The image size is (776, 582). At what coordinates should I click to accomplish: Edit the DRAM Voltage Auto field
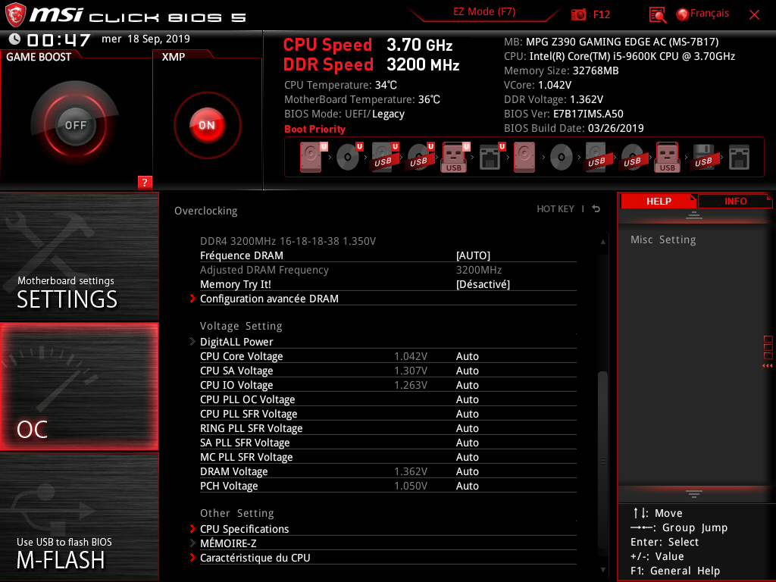[x=467, y=471]
